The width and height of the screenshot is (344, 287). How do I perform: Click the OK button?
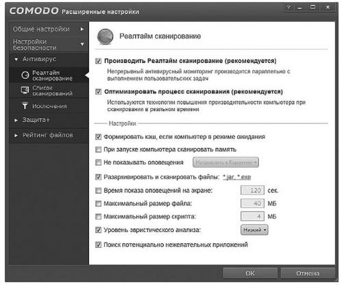[x=250, y=273]
